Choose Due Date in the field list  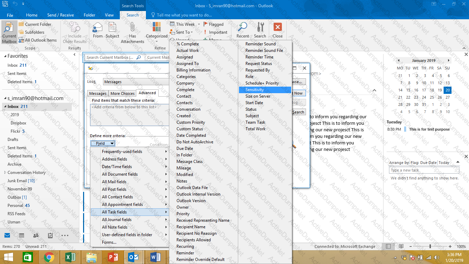(x=185, y=148)
